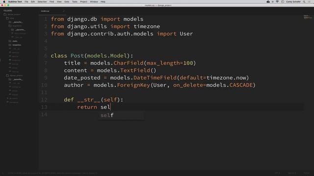314x176 pixels.
Task: Accept the 'self' autocomplete suggestion
Action: point(121,115)
